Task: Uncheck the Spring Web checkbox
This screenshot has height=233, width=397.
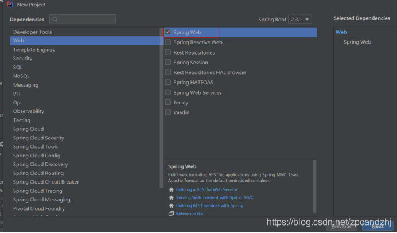Action: coord(168,32)
